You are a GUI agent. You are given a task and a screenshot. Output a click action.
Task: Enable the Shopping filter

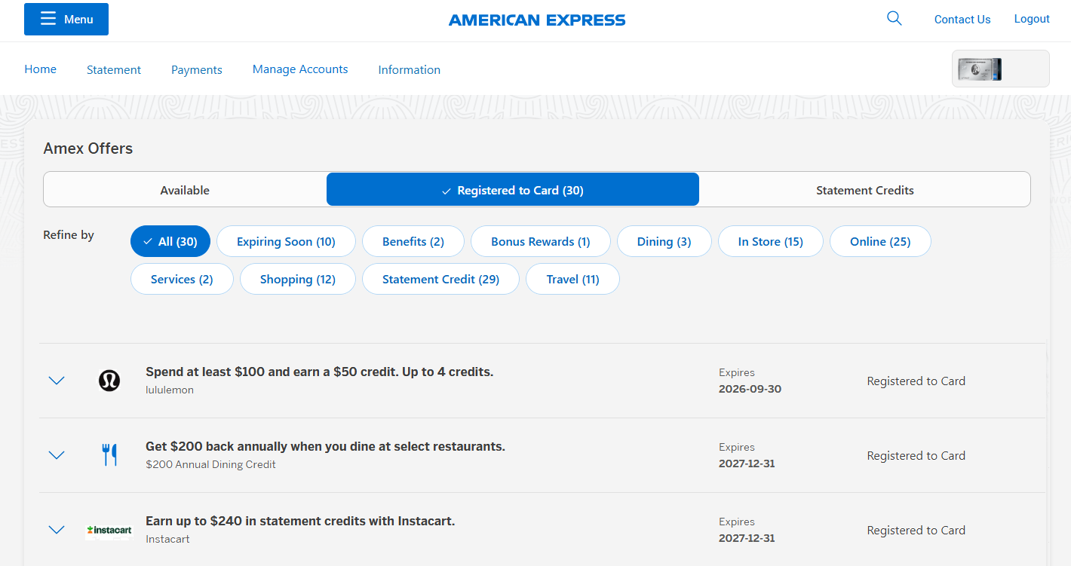(297, 279)
